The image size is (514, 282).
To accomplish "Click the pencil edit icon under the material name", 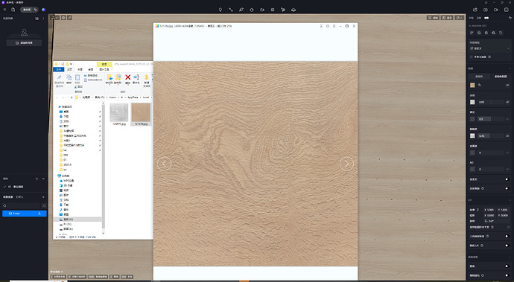I will click(472, 33).
